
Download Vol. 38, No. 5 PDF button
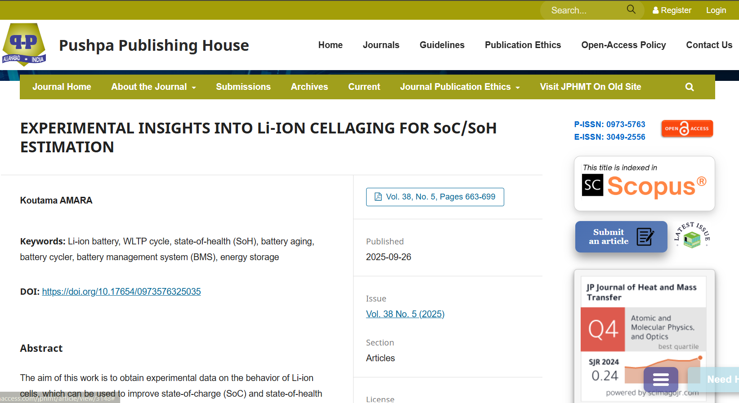pos(434,197)
